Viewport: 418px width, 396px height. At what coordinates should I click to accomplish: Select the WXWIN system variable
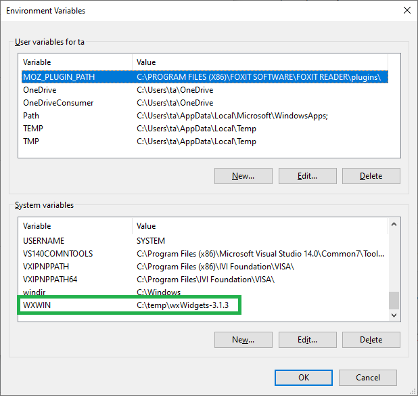coord(37,305)
